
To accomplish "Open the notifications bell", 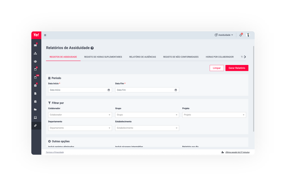I will pyautogui.click(x=240, y=35).
